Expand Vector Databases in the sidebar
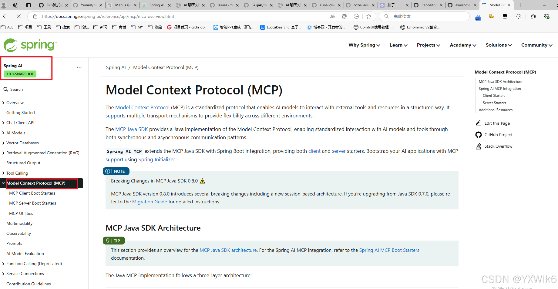The height and width of the screenshot is (289, 558). click(x=3, y=143)
